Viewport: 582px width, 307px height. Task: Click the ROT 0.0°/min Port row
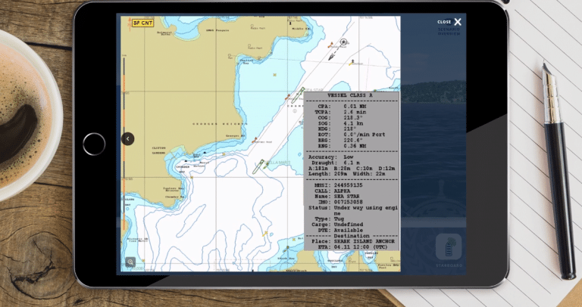(352, 135)
